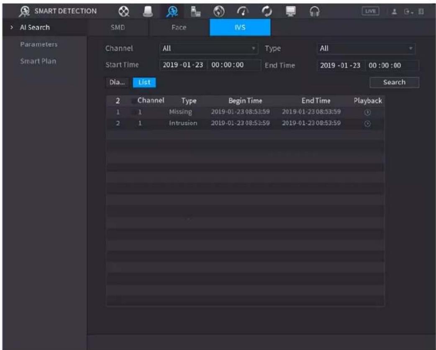Open the Network globe icon
This screenshot has width=436, height=350.
[219, 11]
